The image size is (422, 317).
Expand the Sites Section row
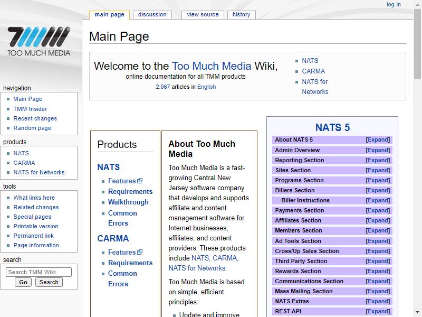click(378, 170)
